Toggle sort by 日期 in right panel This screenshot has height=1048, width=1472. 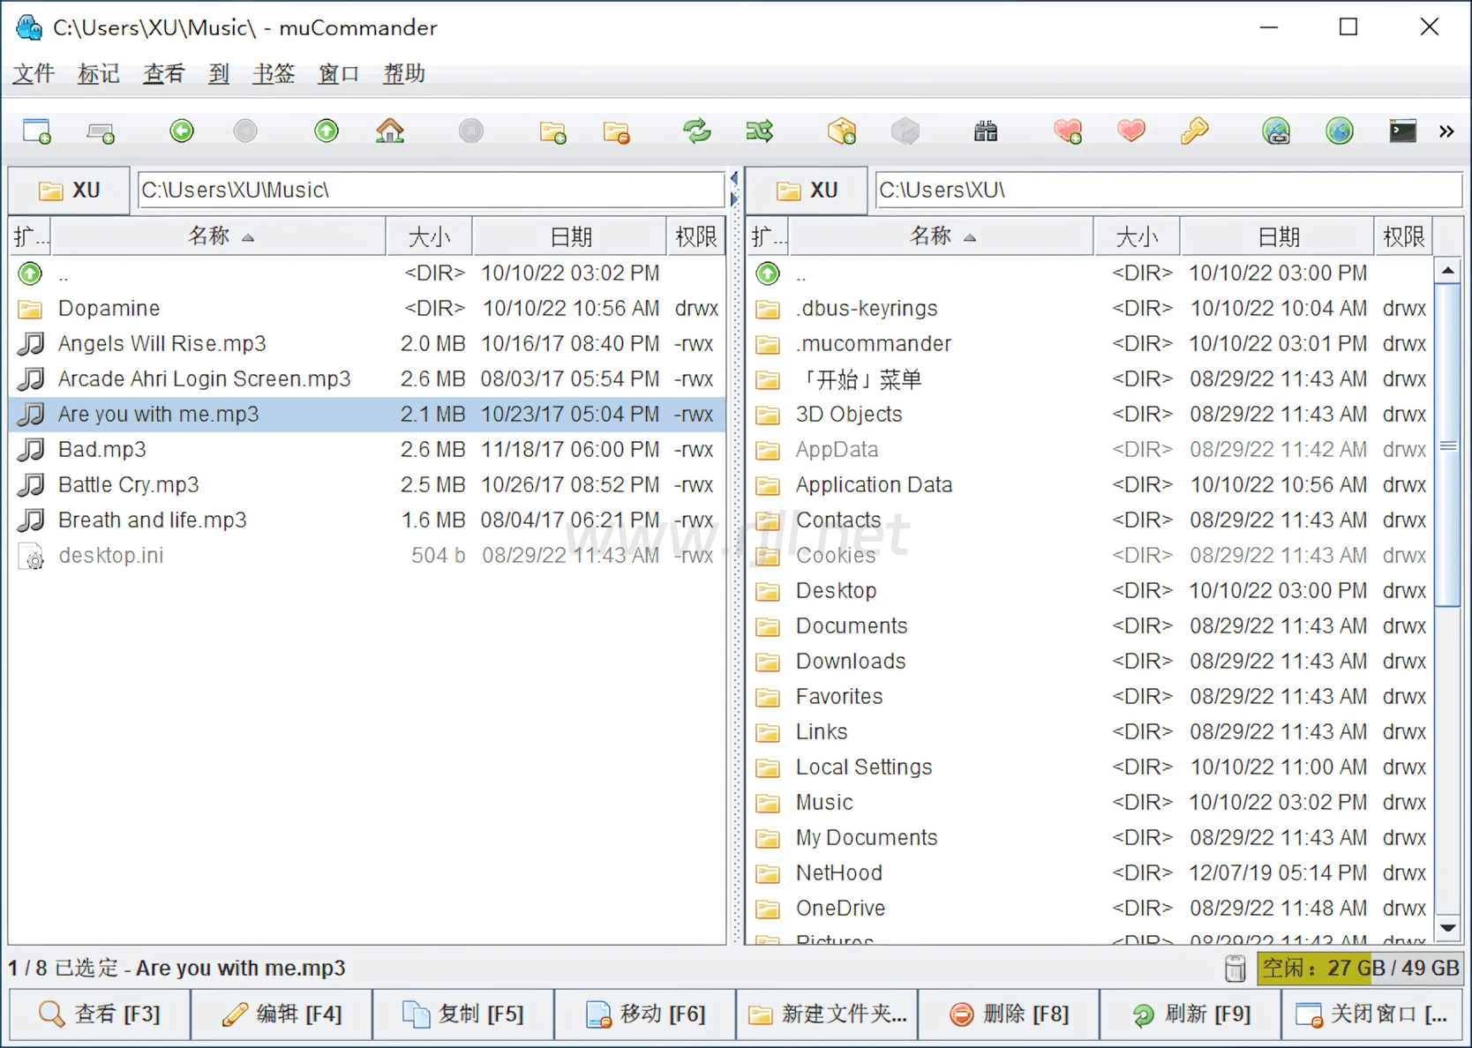pos(1277,236)
